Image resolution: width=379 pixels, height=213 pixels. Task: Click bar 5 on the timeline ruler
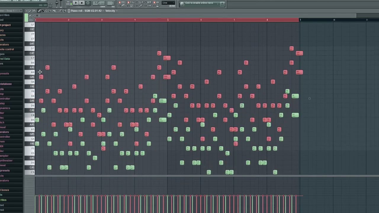(168, 20)
